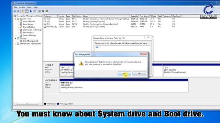Image resolution: width=220 pixels, height=123 pixels.
Task: Open the File menu
Action: click(15, 8)
